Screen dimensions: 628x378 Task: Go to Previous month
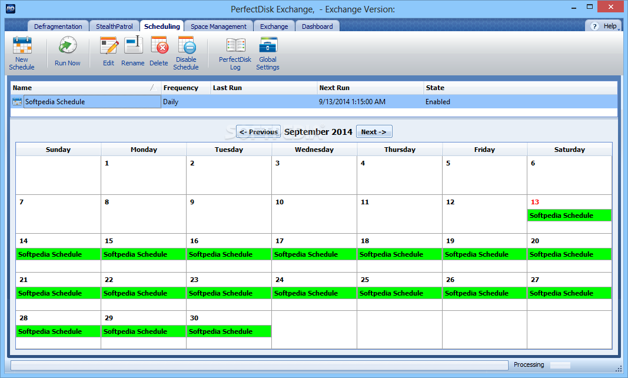point(258,132)
